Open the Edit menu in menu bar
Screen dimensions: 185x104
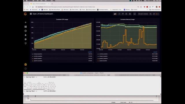39,1
